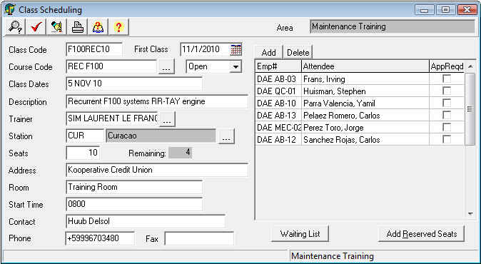Viewport: 481px width, 264px height.
Task: Maximize the Class Scheduling window
Action: pyautogui.click(x=445, y=10)
